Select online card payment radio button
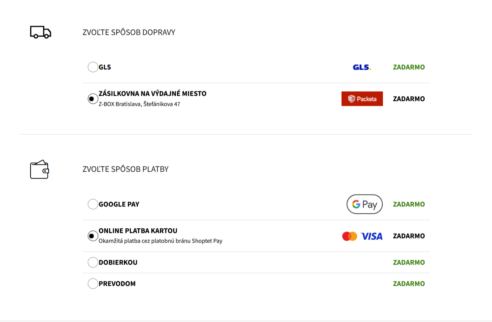 coord(93,236)
